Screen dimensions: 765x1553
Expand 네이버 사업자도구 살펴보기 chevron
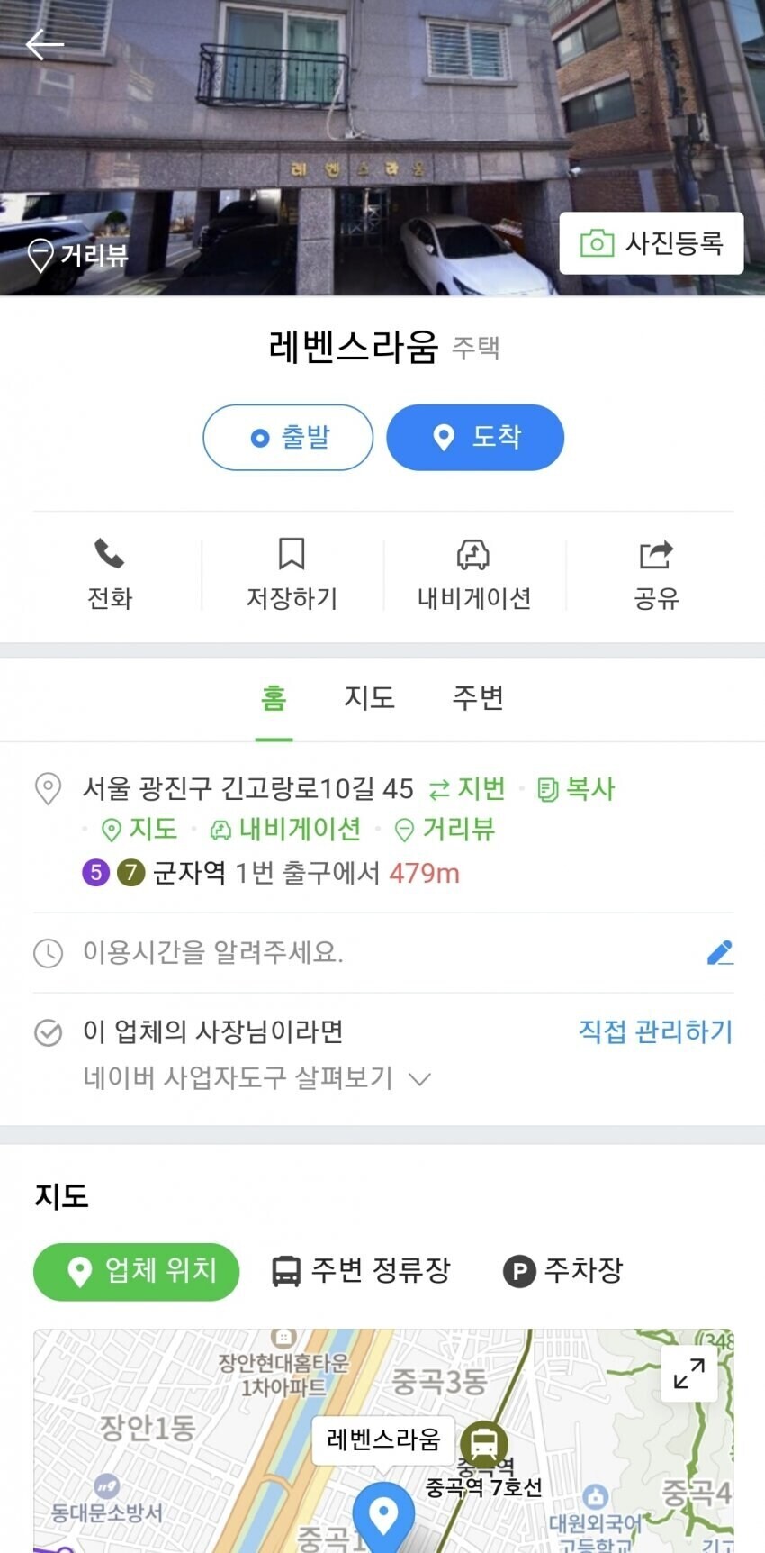(x=420, y=1078)
